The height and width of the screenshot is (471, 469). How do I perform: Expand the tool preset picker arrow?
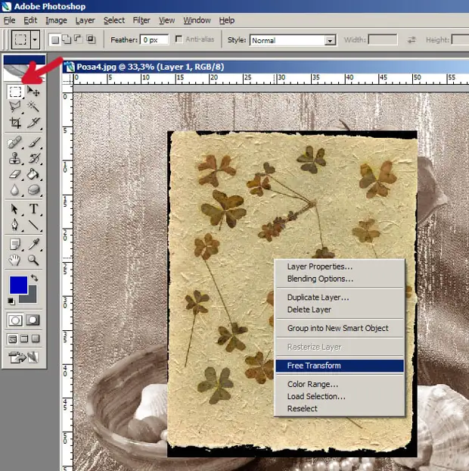coord(36,39)
